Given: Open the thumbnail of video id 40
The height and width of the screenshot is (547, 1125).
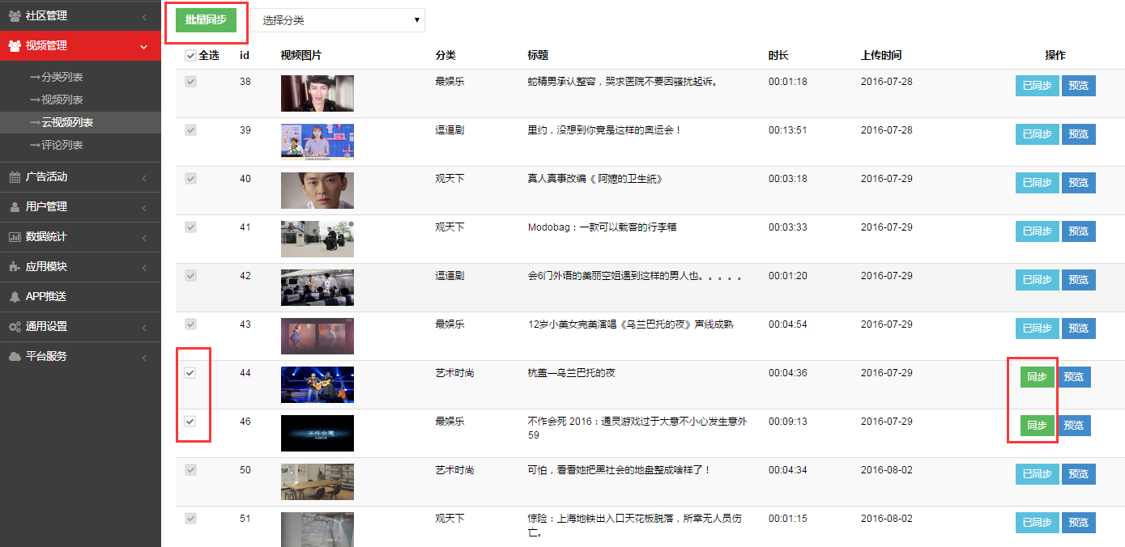Looking at the screenshot, I should pyautogui.click(x=317, y=190).
